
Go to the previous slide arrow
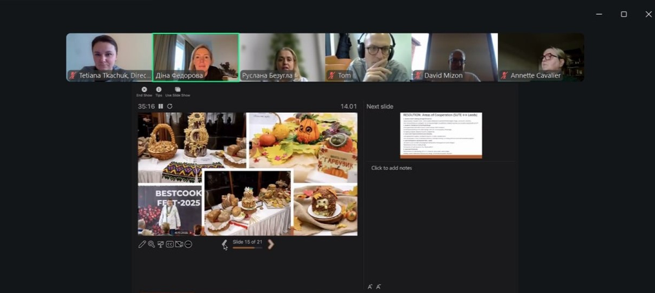coord(225,244)
